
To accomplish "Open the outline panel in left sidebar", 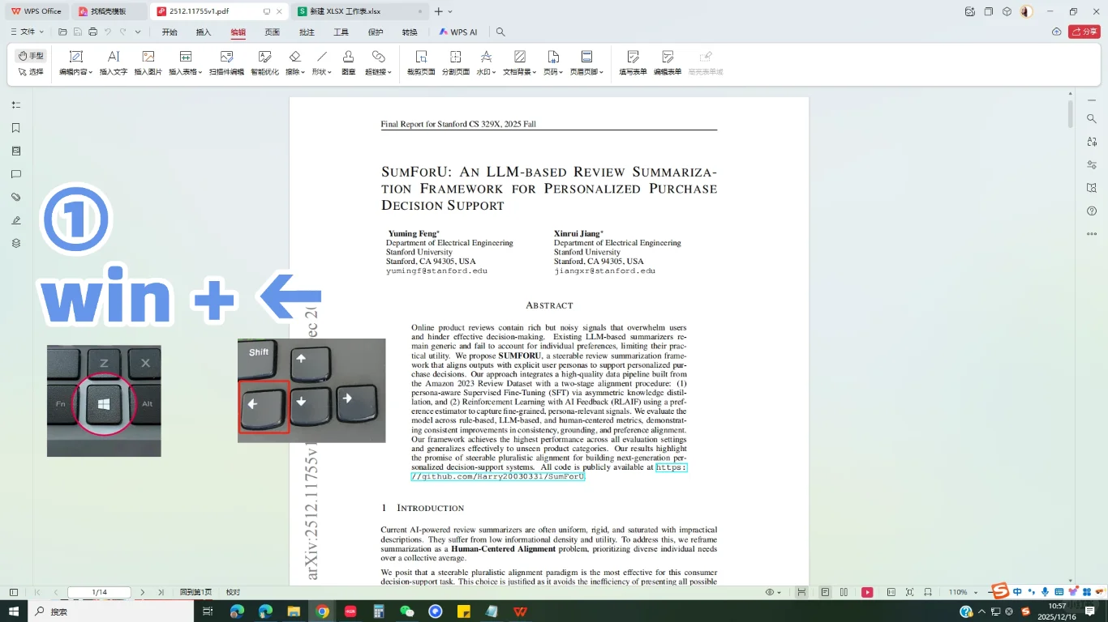I will 15,104.
